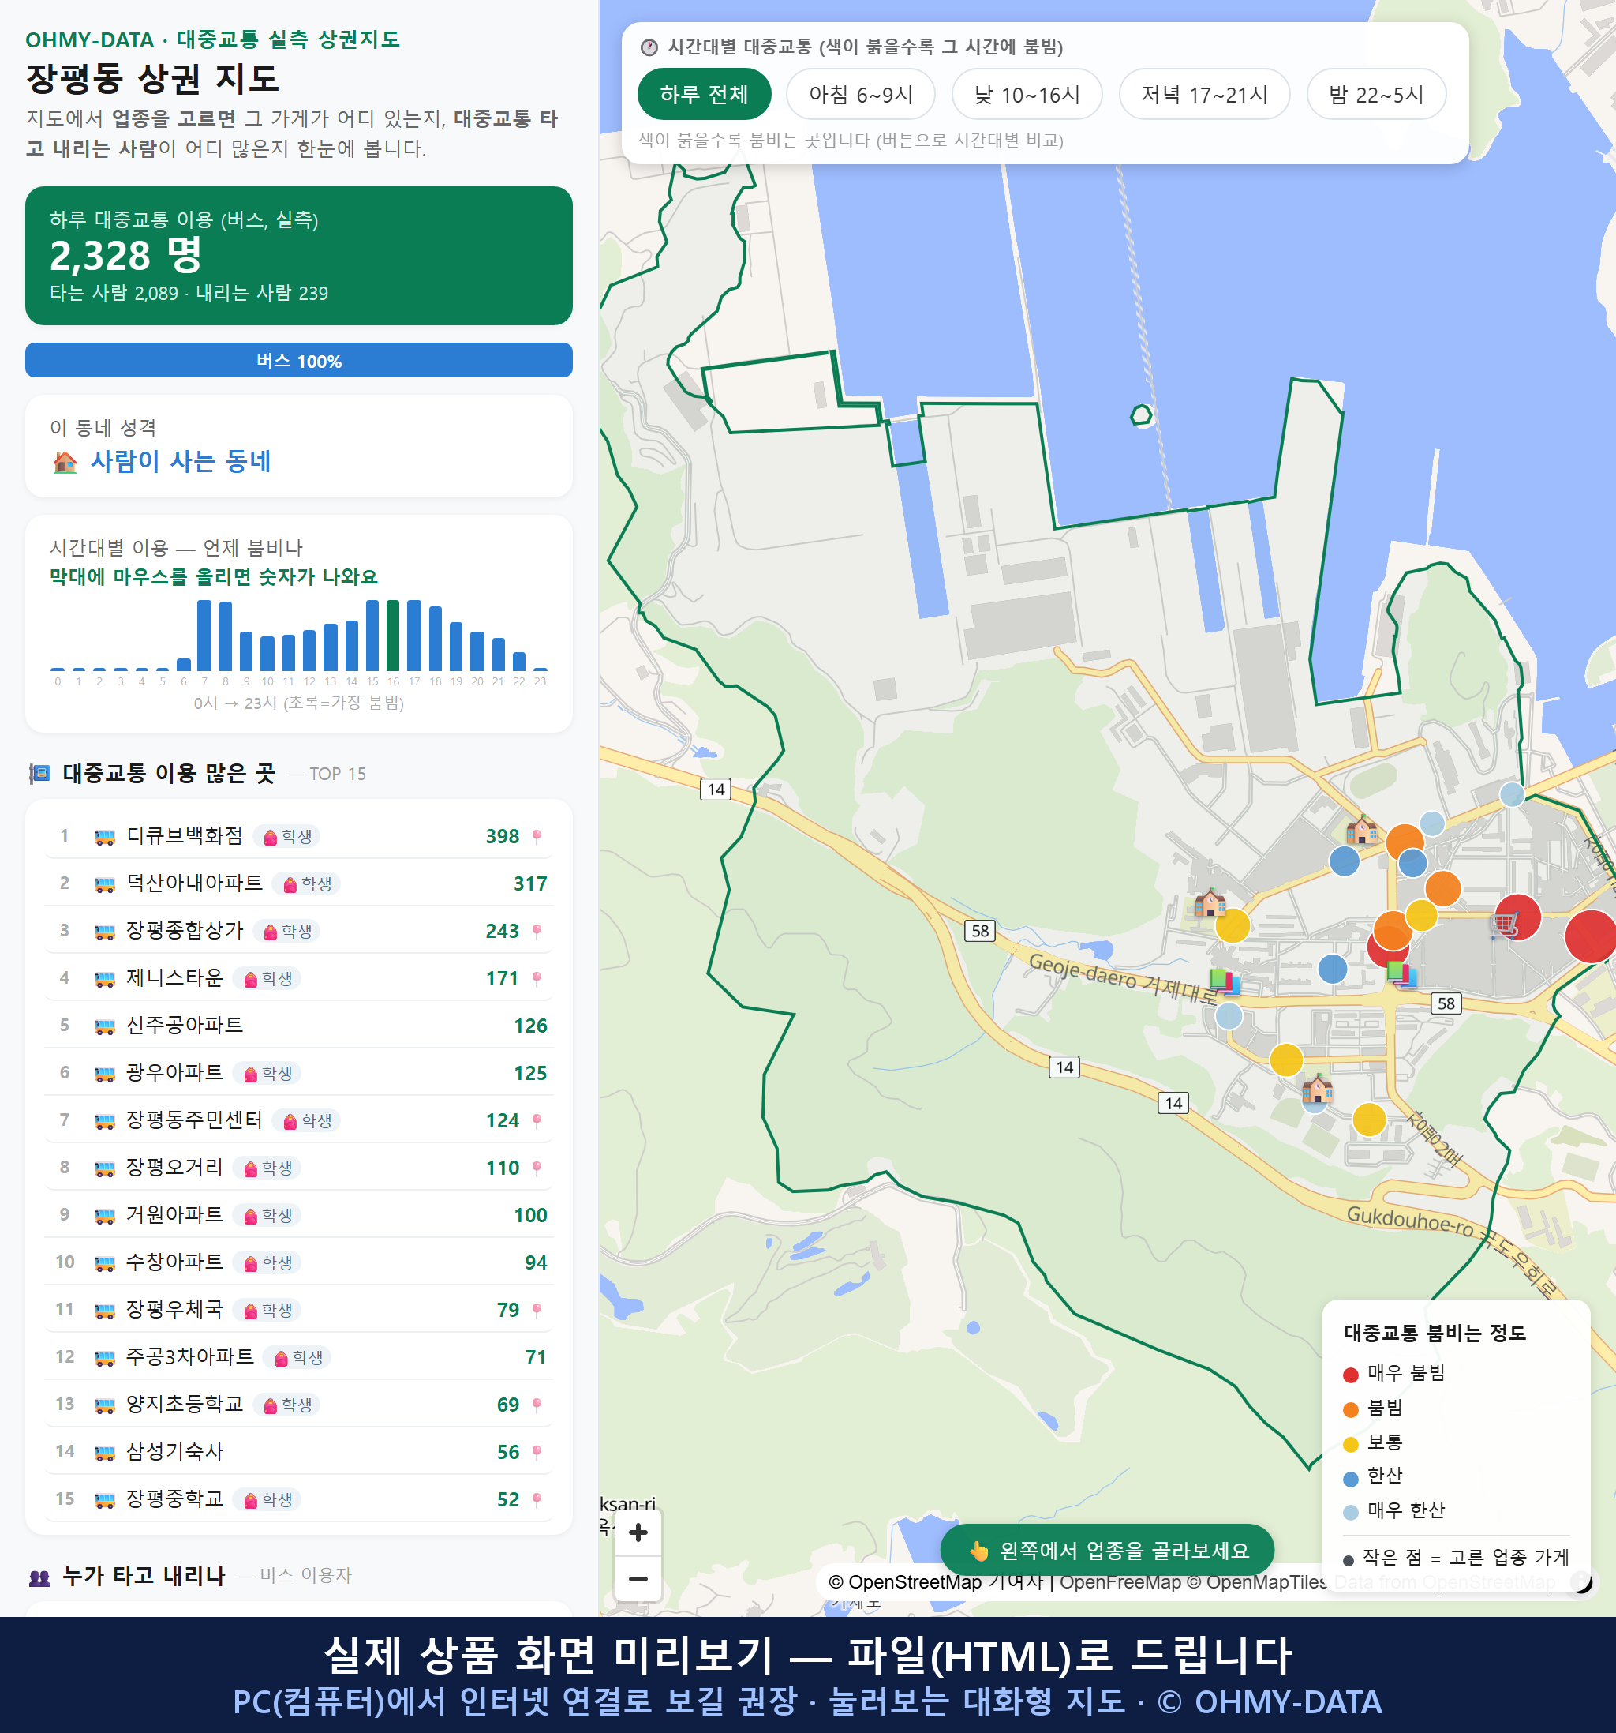The width and height of the screenshot is (1616, 1733).
Task: Click map pin for 장평동주민센터 row
Action: (537, 1121)
